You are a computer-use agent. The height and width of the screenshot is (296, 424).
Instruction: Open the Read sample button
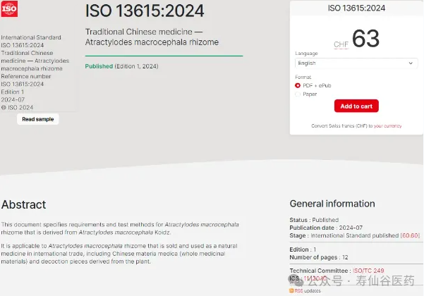pos(38,119)
